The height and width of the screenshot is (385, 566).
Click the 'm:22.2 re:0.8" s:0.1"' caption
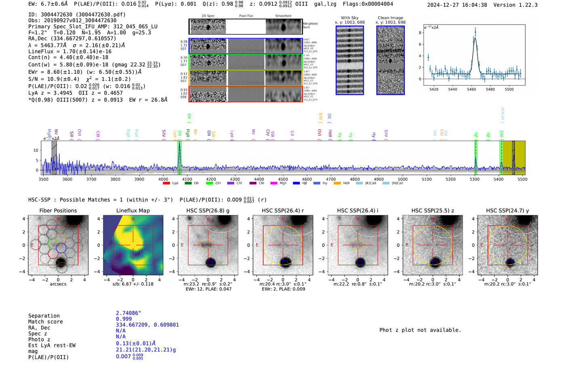358,284
